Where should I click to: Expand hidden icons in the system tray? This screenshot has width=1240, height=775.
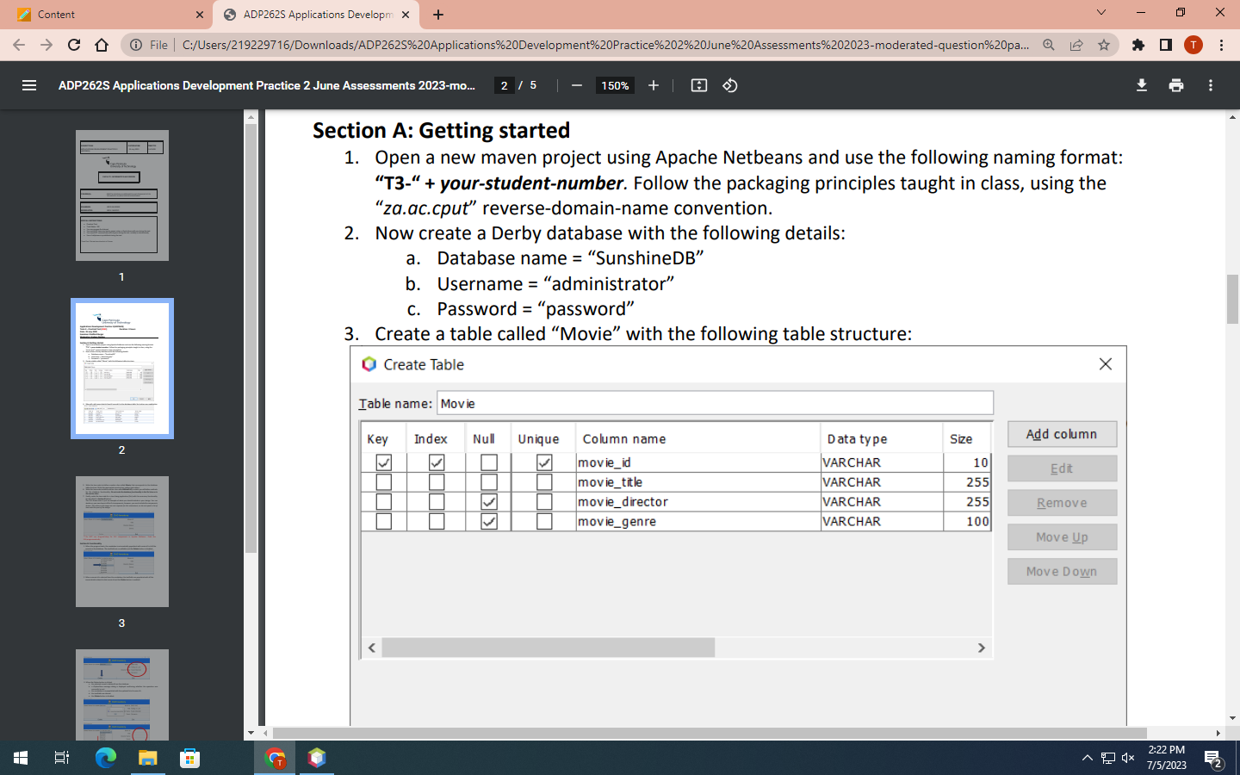[x=1087, y=758]
